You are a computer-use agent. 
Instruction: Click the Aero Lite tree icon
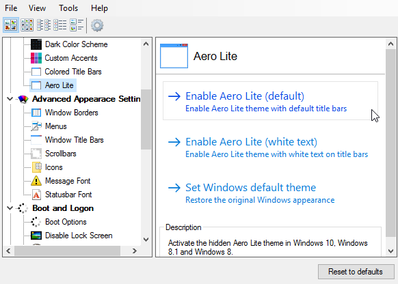(x=36, y=85)
